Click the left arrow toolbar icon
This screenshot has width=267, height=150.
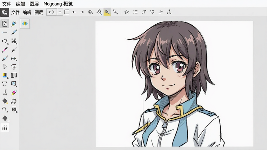click(74, 12)
